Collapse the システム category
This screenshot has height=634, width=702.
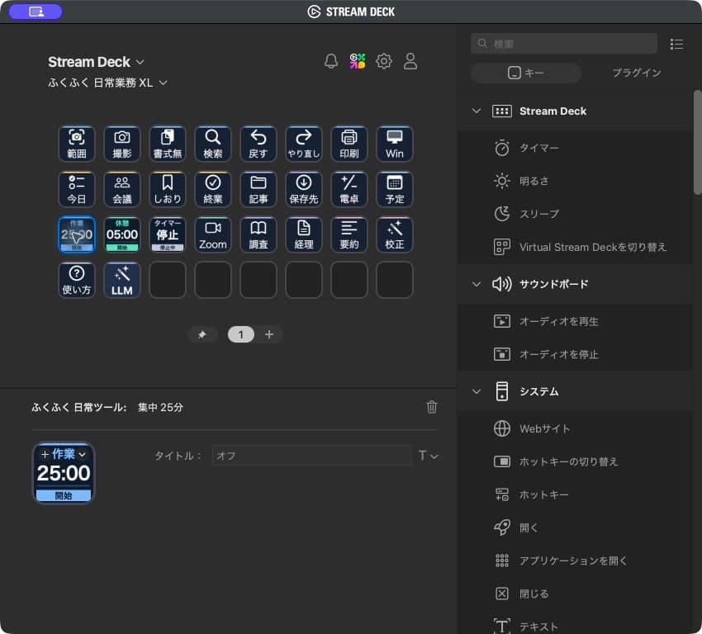pyautogui.click(x=477, y=391)
